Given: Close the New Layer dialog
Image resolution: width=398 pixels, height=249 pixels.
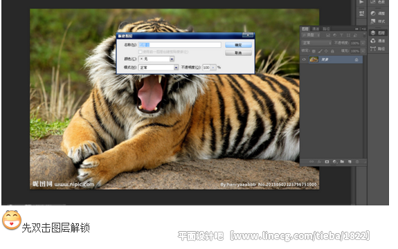Looking at the screenshot, I should click(x=248, y=35).
